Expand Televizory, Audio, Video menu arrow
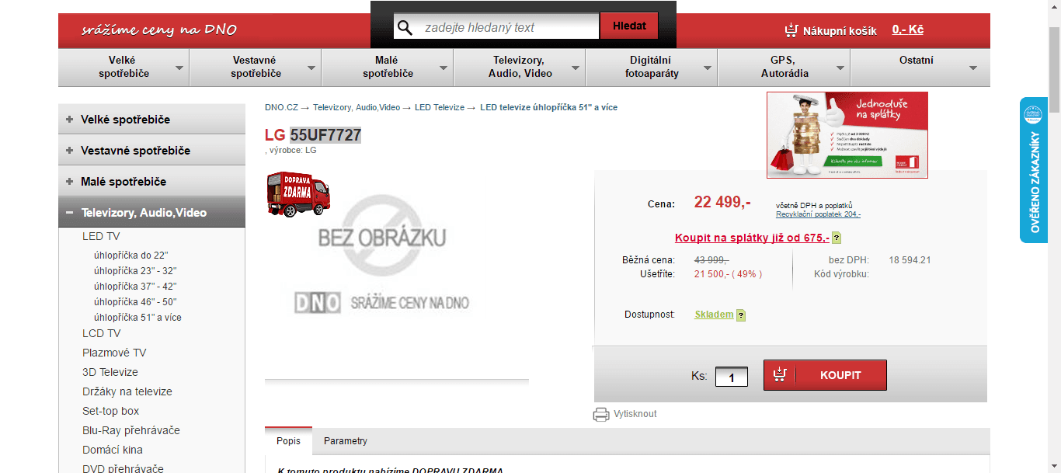This screenshot has width=1061, height=473. click(576, 68)
